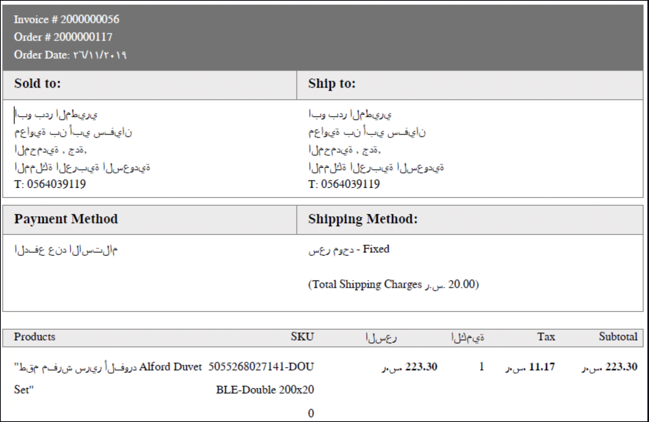Click the SKU column header
649x422 pixels.
[302, 337]
